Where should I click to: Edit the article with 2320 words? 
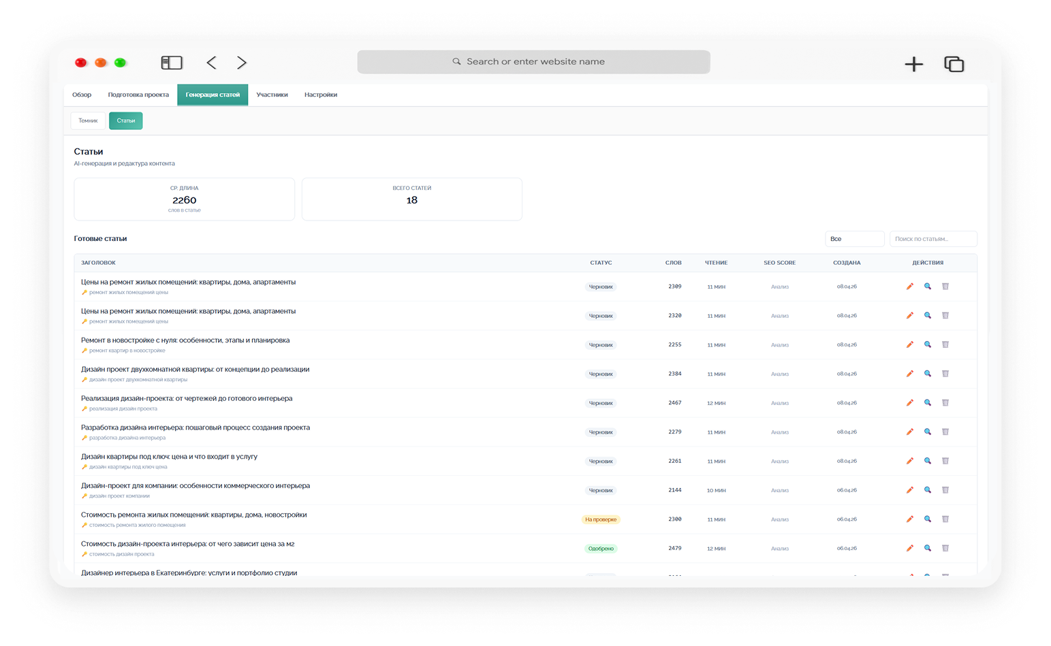click(909, 316)
